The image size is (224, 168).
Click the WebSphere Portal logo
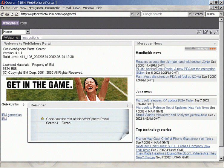[x=14, y=23]
